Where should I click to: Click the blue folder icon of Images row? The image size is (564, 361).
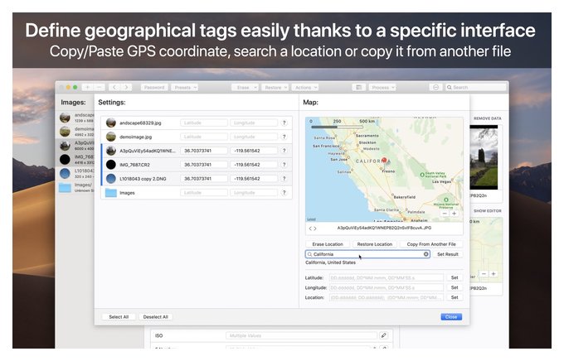coord(111,193)
